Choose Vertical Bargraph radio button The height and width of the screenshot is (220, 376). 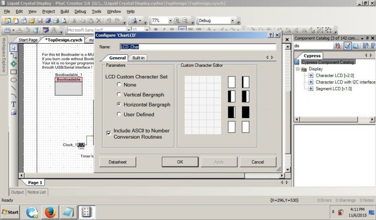tap(119, 94)
